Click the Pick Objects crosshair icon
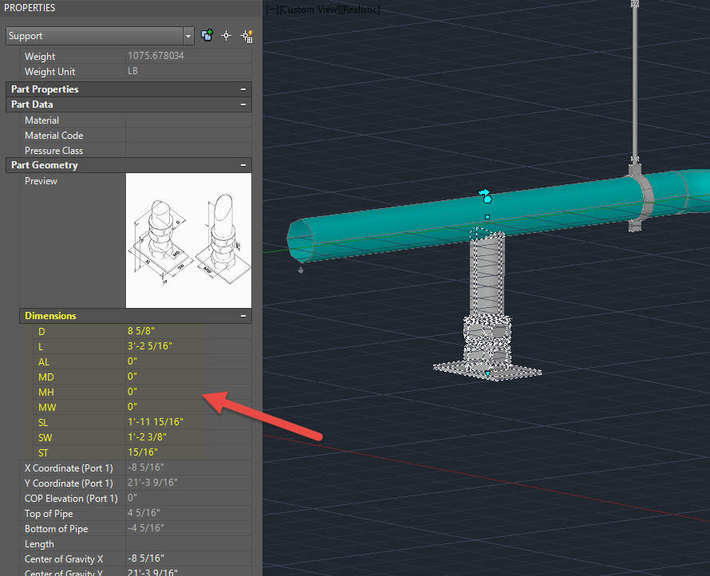Viewport: 710px width, 576px height. click(x=227, y=36)
